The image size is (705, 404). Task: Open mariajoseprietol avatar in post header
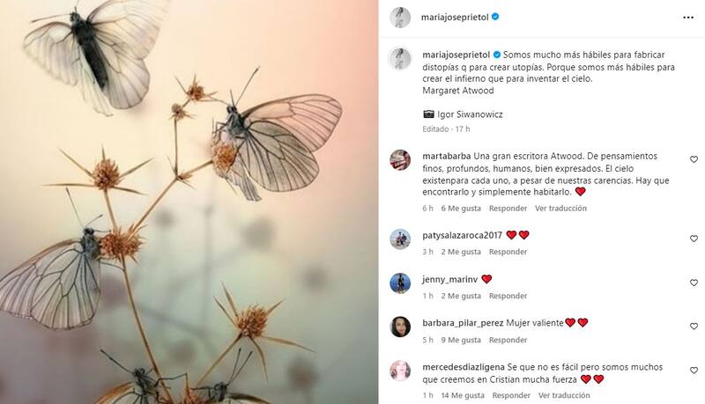pos(400,18)
